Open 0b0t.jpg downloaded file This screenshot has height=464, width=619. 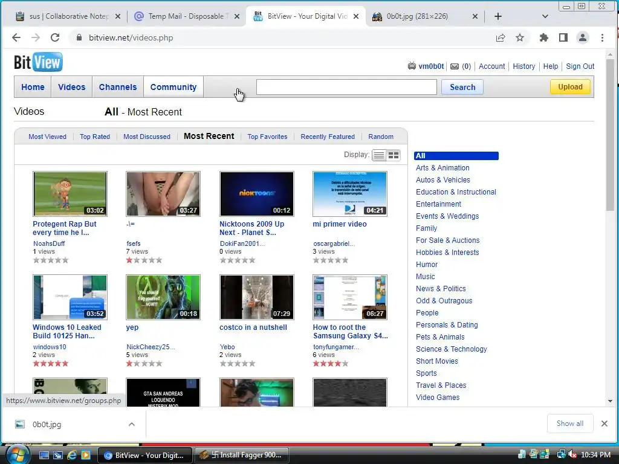click(47, 425)
